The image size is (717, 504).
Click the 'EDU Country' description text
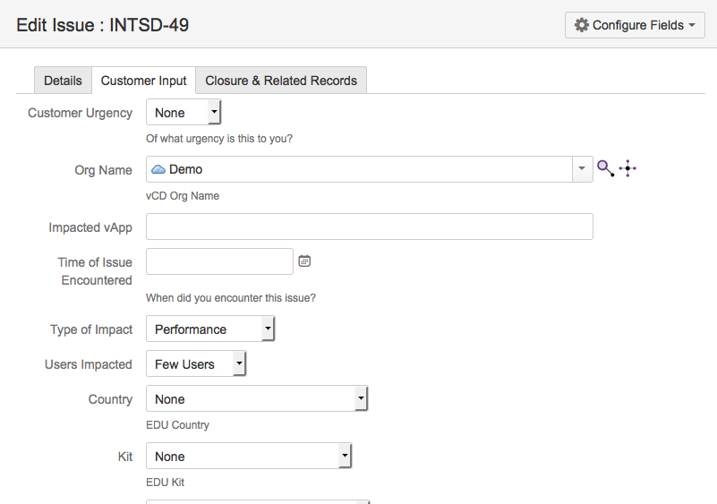(177, 425)
